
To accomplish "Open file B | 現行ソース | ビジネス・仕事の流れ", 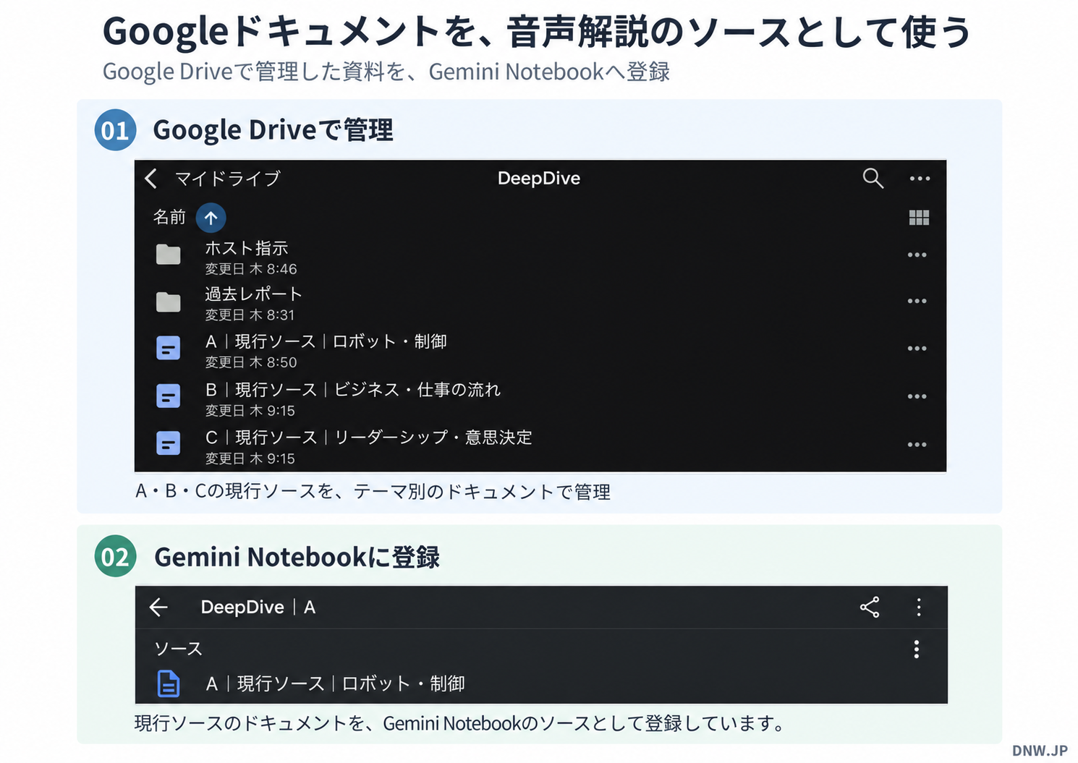I will click(353, 390).
